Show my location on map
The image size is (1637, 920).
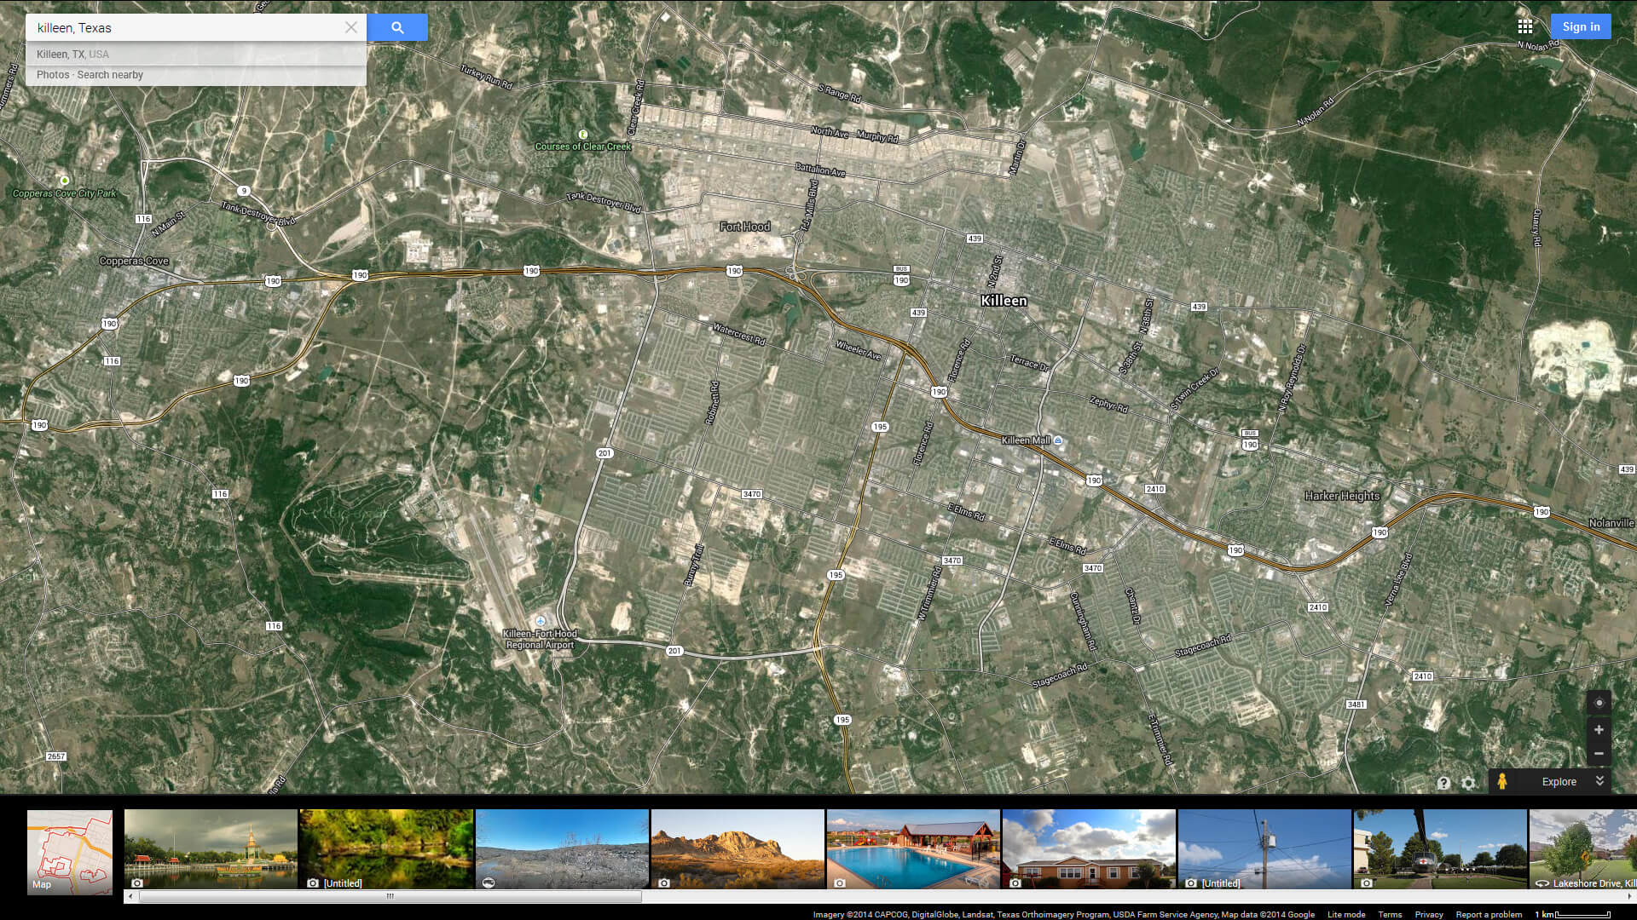tap(1599, 703)
